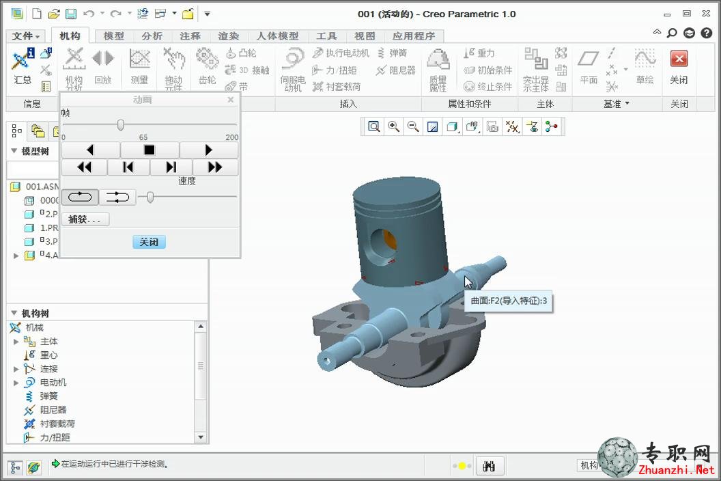The image size is (721, 481).
Task: Select the 测量 measure tool
Action: (139, 68)
